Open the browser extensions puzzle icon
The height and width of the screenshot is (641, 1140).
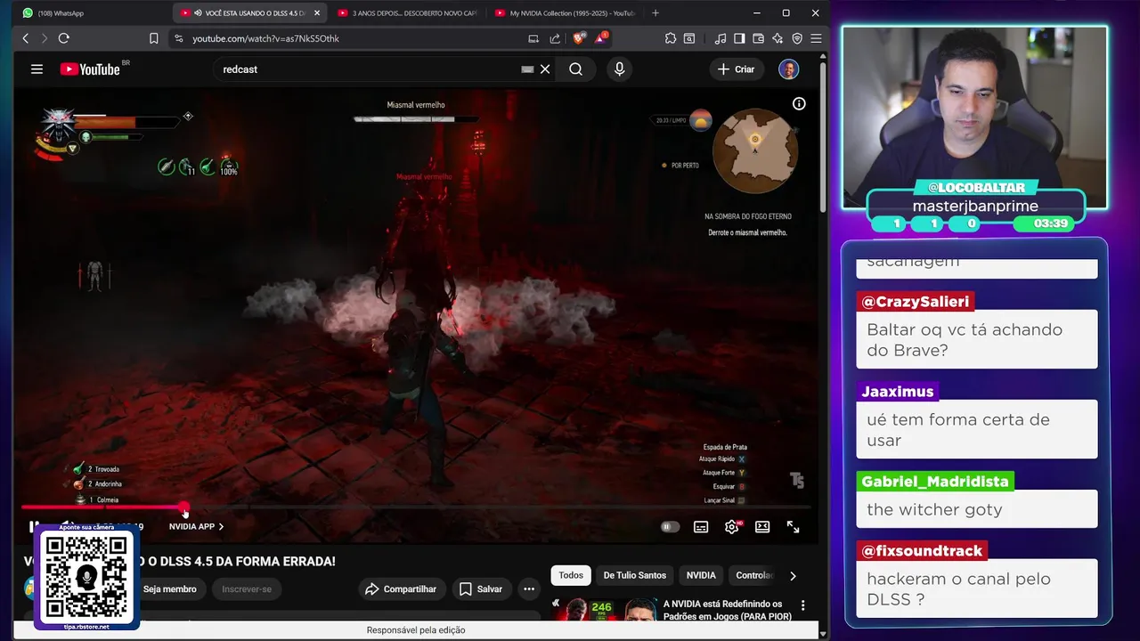click(671, 38)
